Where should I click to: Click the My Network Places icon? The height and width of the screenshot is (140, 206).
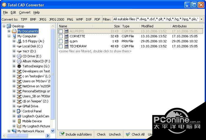[x=14, y=131]
